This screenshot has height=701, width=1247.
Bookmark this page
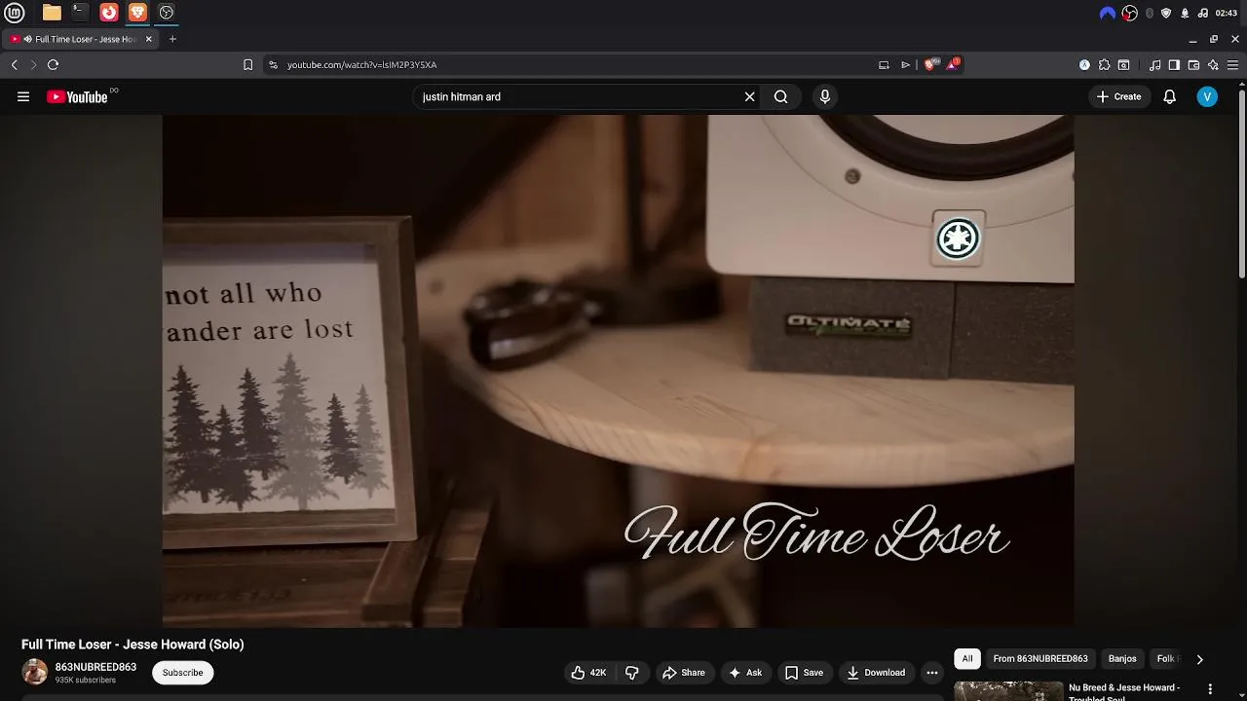(247, 64)
